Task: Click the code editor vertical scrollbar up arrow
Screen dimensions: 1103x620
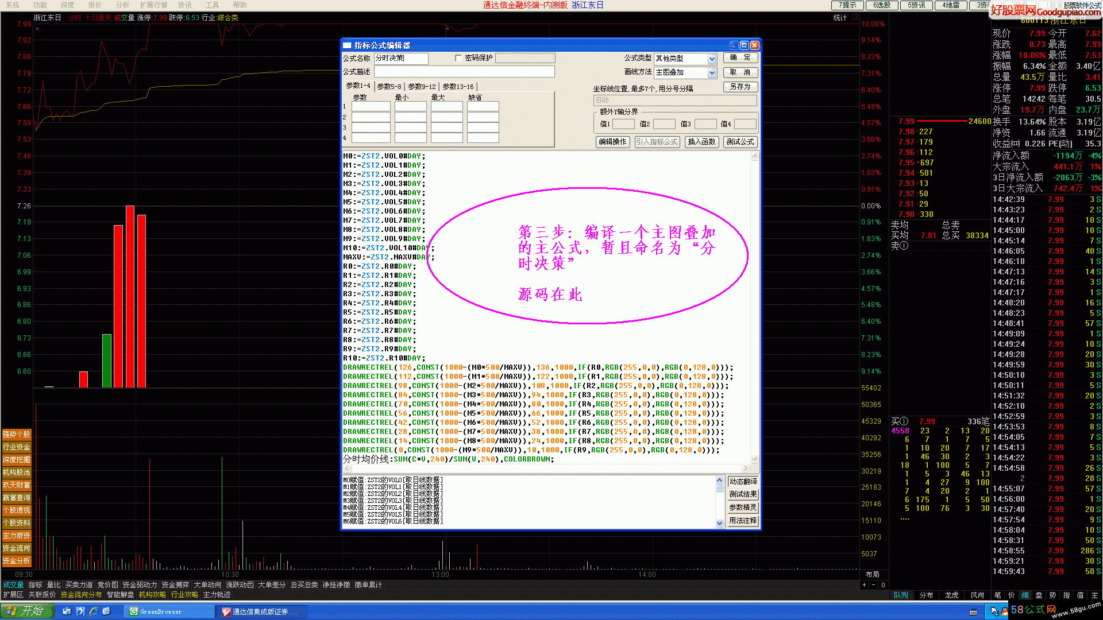Action: [755, 156]
